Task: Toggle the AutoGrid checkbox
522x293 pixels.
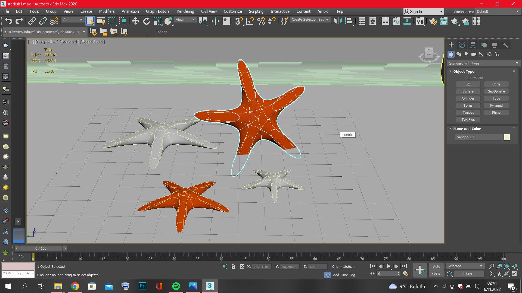Action: [467, 78]
